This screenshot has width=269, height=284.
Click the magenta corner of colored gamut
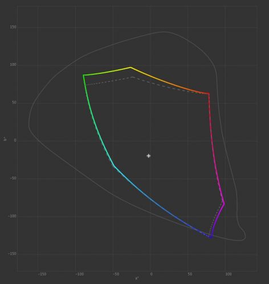pyautogui.click(x=225, y=204)
